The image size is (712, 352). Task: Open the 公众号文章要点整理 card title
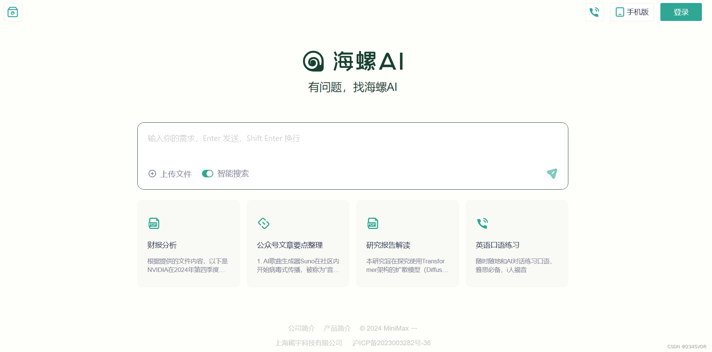point(290,245)
